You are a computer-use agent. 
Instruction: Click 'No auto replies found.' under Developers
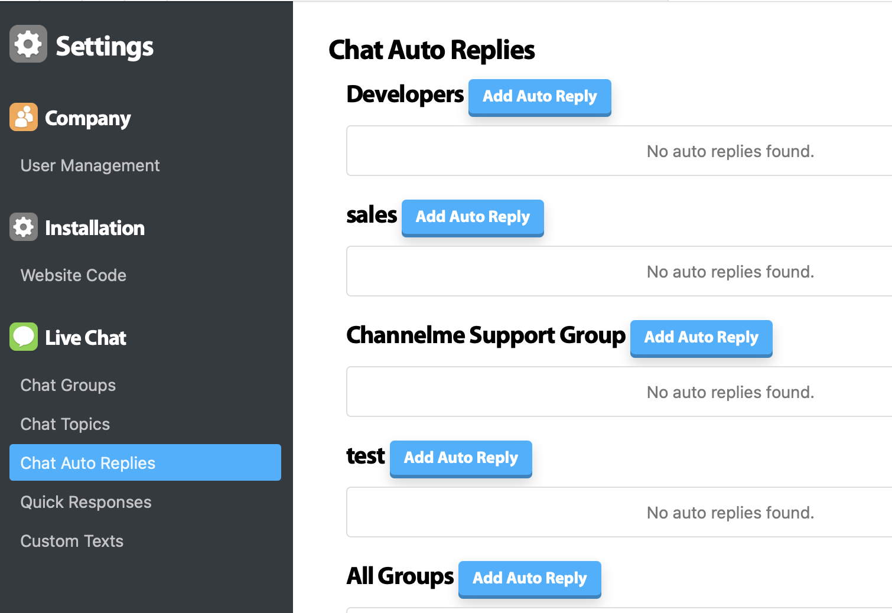click(x=730, y=151)
